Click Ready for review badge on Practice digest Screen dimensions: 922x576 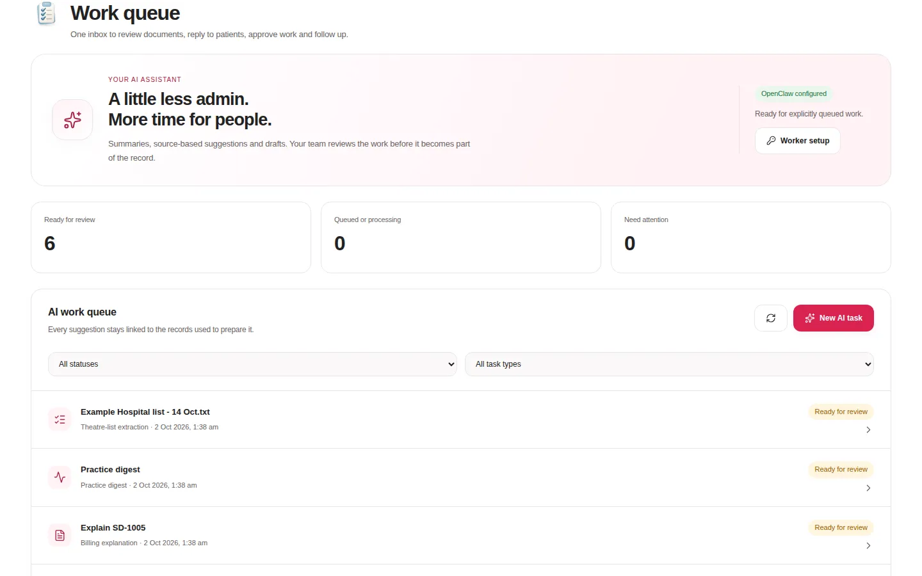[x=841, y=470]
